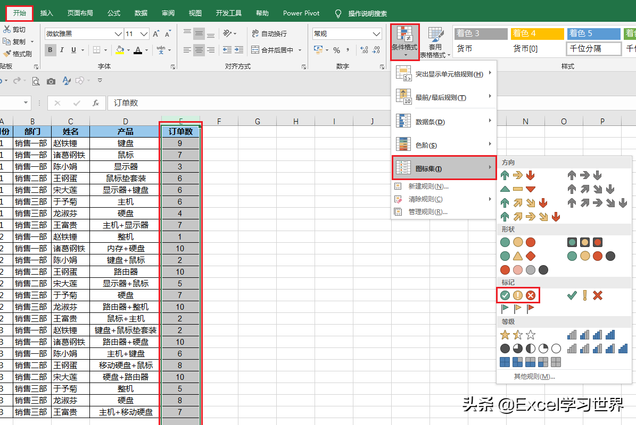The height and width of the screenshot is (425, 636).
Task: Toggle Underline formatting
Action: 73,50
